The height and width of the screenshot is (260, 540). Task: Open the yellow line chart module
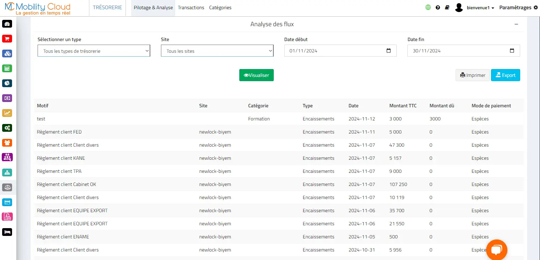7,113
